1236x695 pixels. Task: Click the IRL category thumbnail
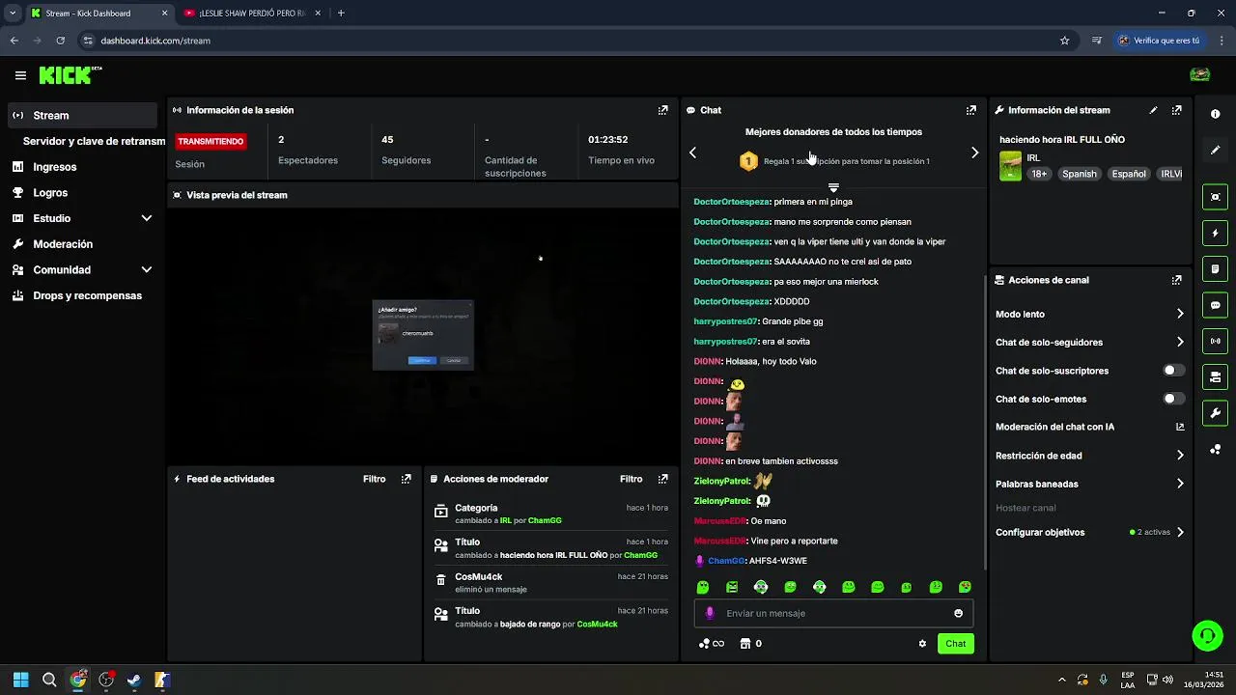[1010, 166]
